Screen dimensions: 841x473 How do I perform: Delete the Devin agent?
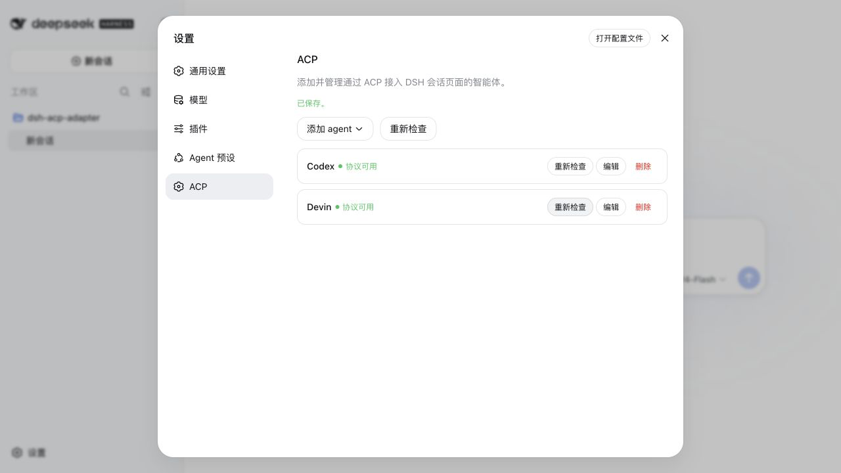click(643, 207)
